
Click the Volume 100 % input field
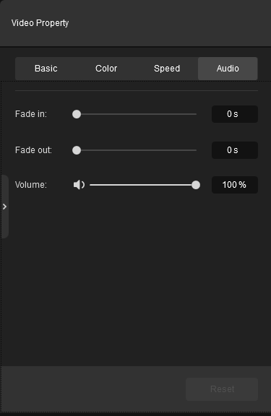point(235,185)
